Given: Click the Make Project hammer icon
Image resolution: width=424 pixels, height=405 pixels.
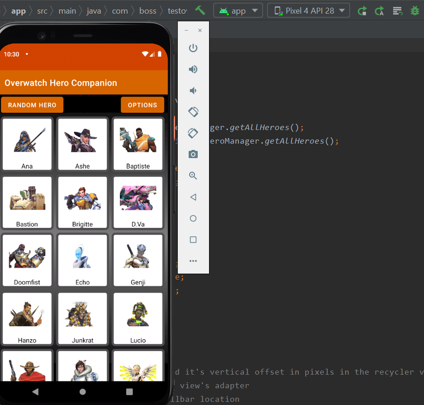Looking at the screenshot, I should click(200, 10).
